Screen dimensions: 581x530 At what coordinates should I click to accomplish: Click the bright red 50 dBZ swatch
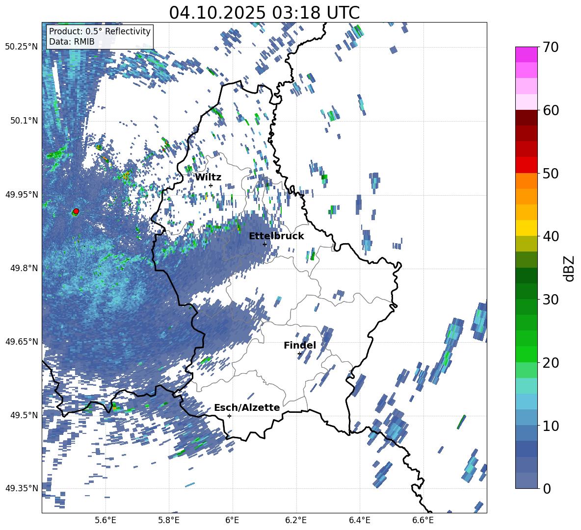pos(526,165)
